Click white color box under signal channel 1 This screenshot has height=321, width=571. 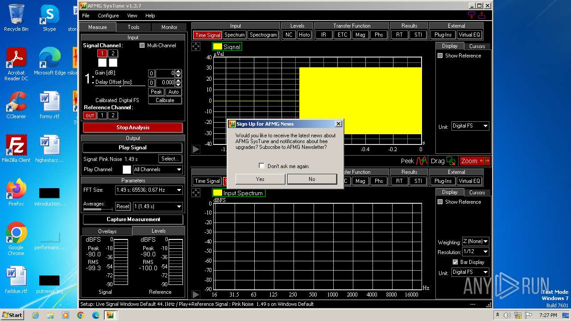point(102,62)
